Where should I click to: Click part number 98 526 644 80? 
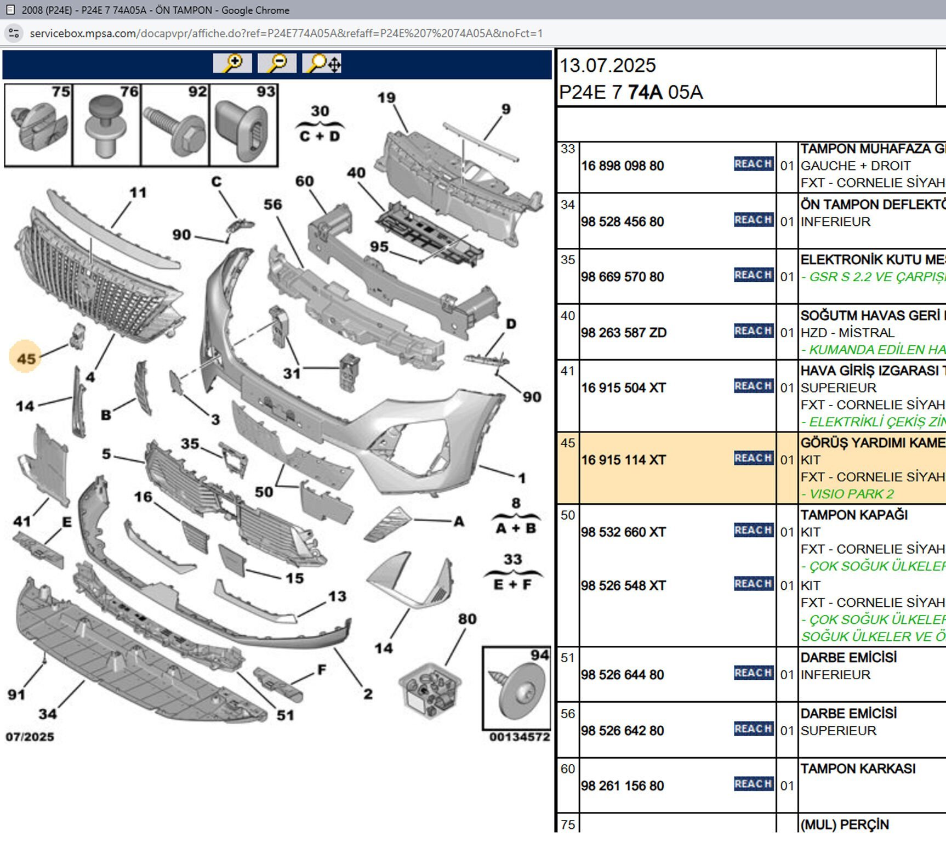point(622,675)
